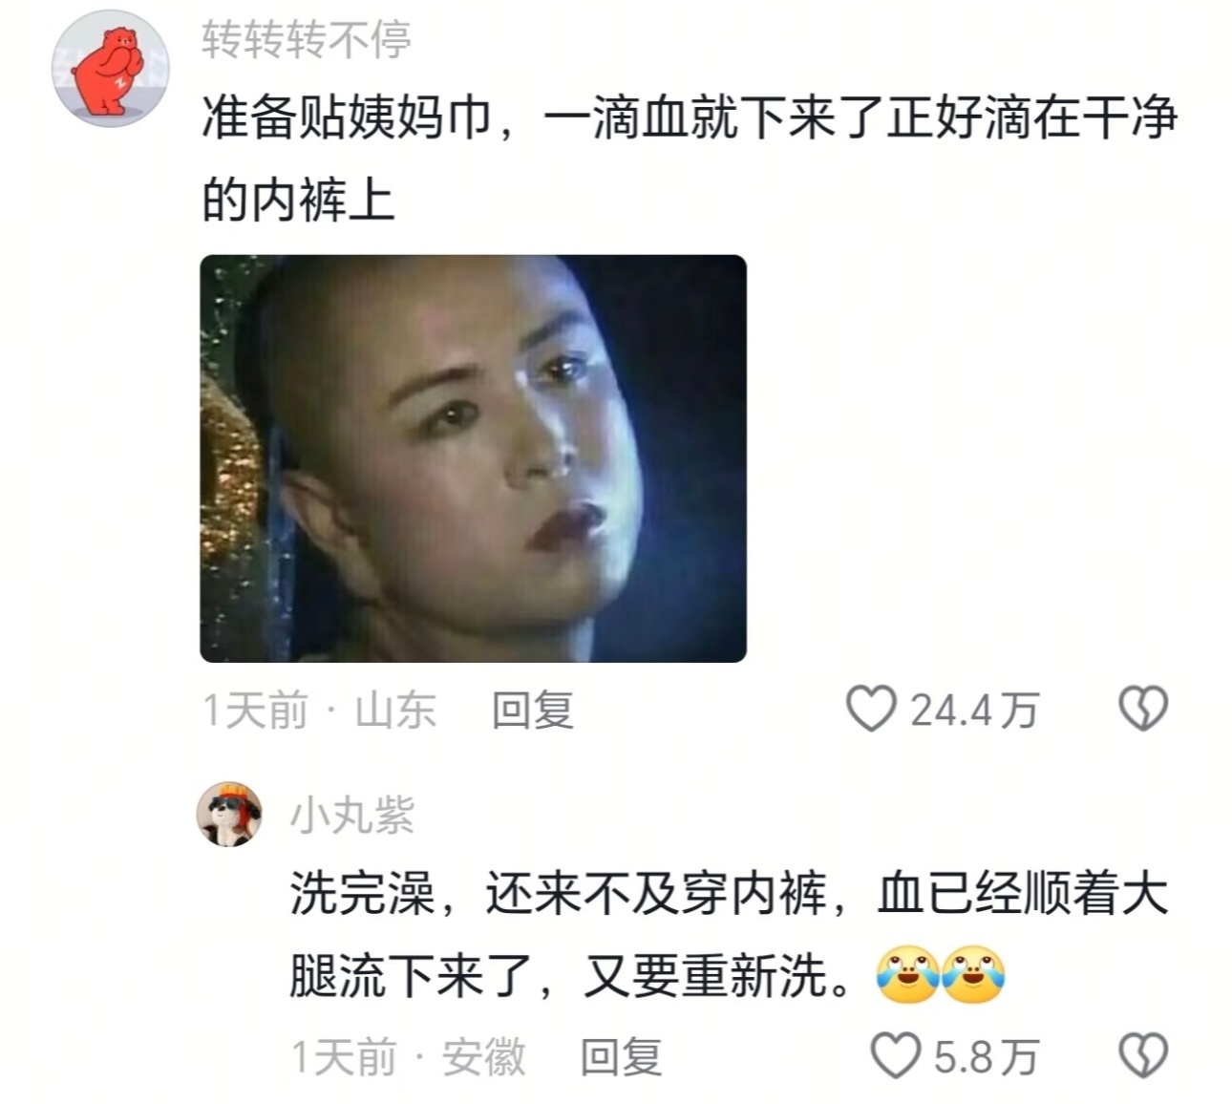
Task: Open the red bear avatar of 转转转不停
Action: pos(110,69)
